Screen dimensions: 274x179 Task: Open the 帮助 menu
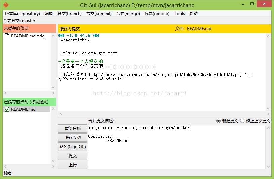click(194, 14)
